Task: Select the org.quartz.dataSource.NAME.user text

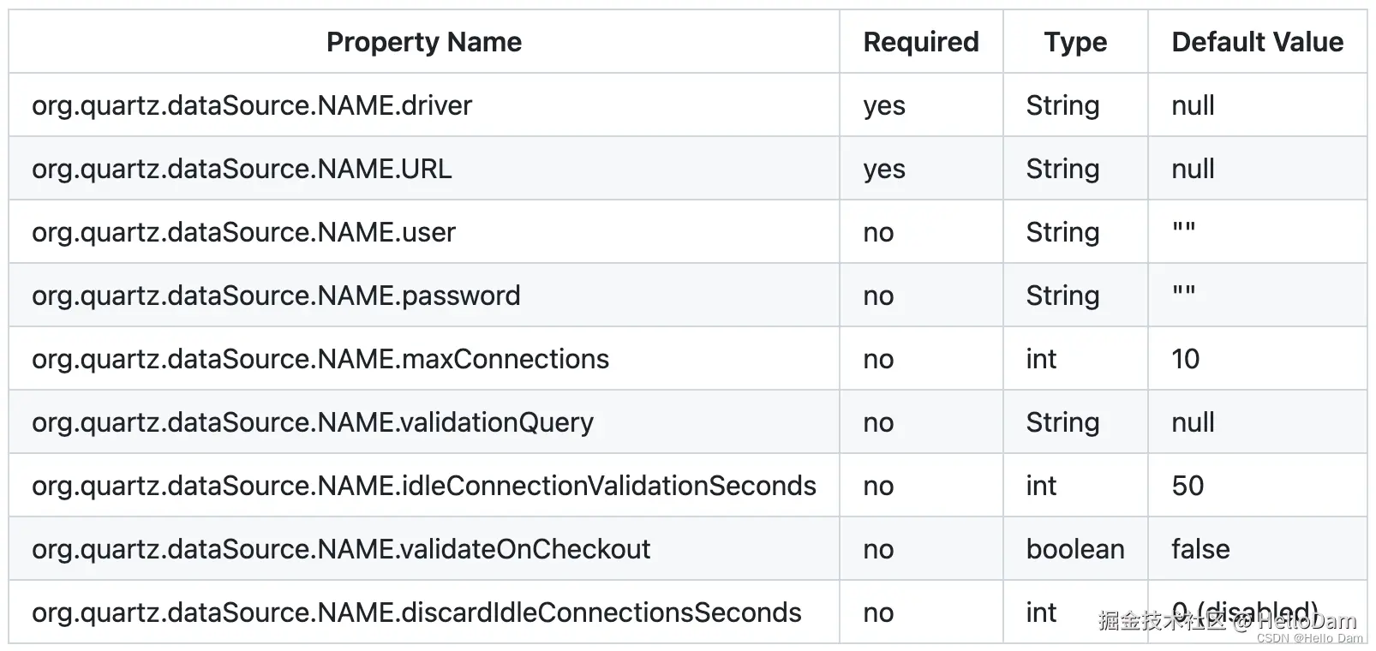Action: (243, 232)
